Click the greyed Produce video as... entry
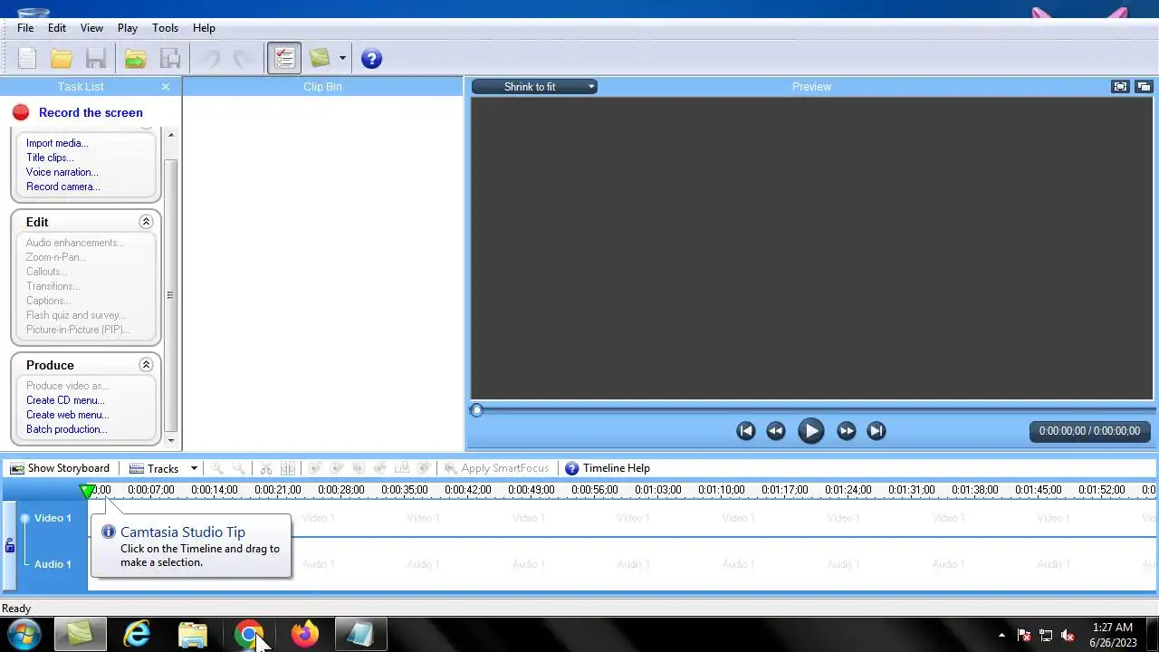Image resolution: width=1159 pixels, height=652 pixels. [x=68, y=386]
